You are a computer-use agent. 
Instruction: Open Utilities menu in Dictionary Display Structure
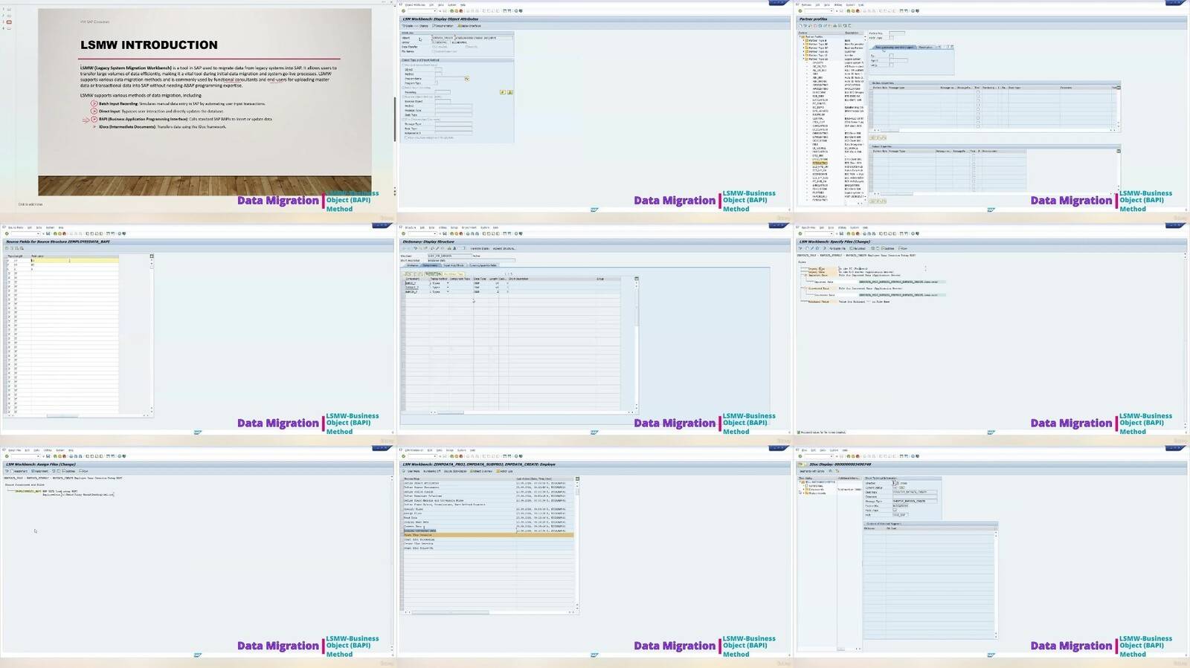tap(443, 227)
